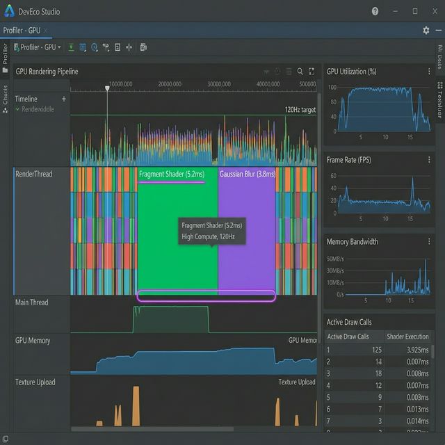
Task: Click the 120Hz target label
Action: tap(300, 110)
